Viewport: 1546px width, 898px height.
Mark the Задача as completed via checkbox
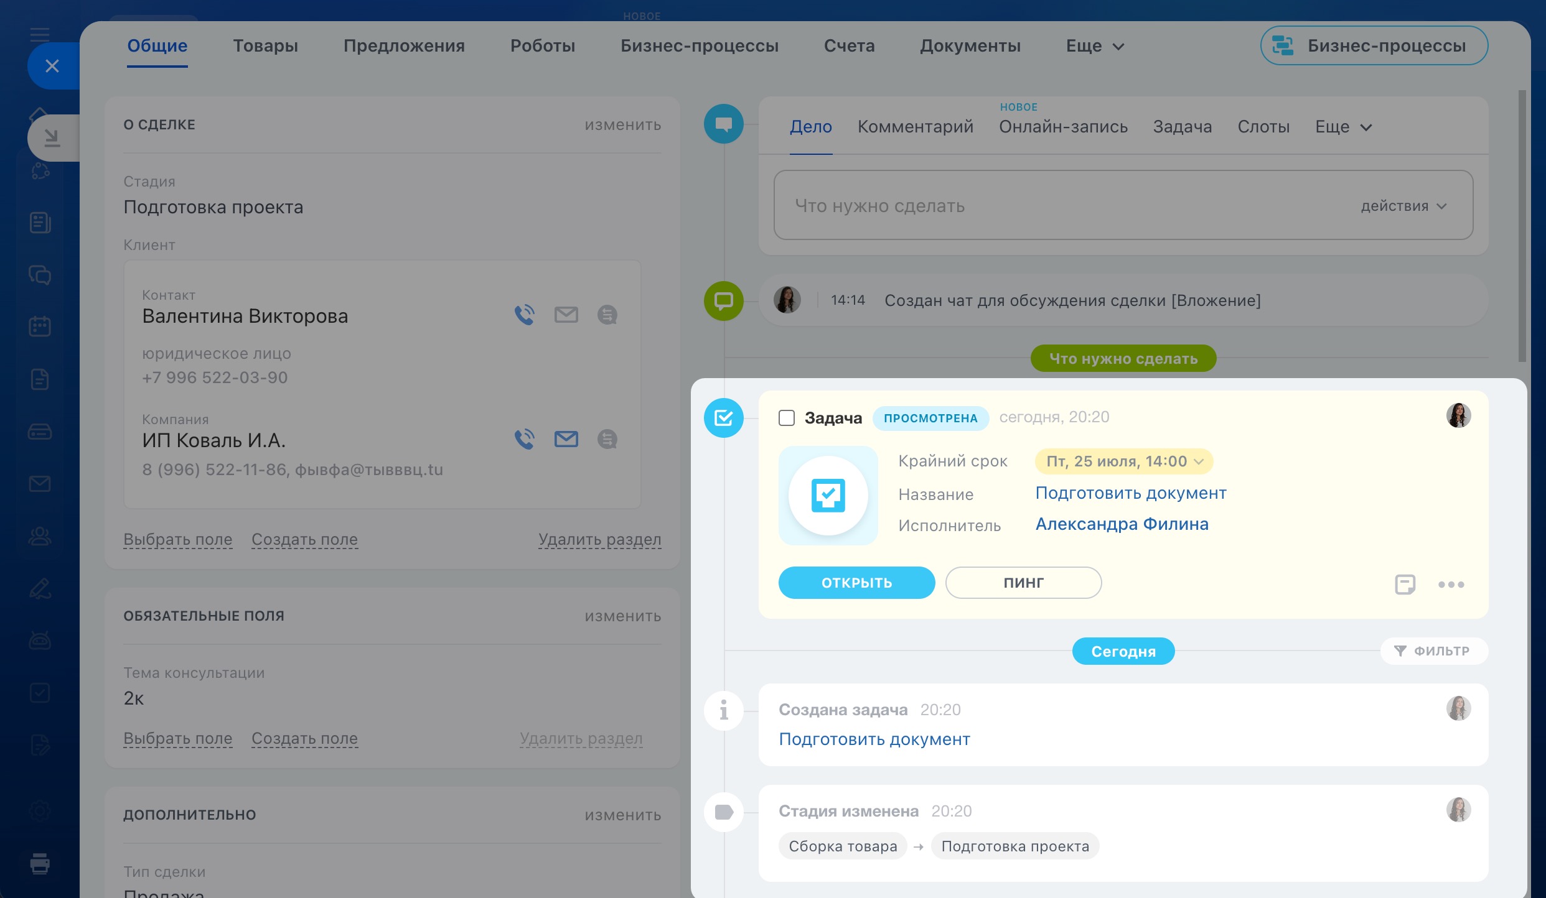(787, 418)
